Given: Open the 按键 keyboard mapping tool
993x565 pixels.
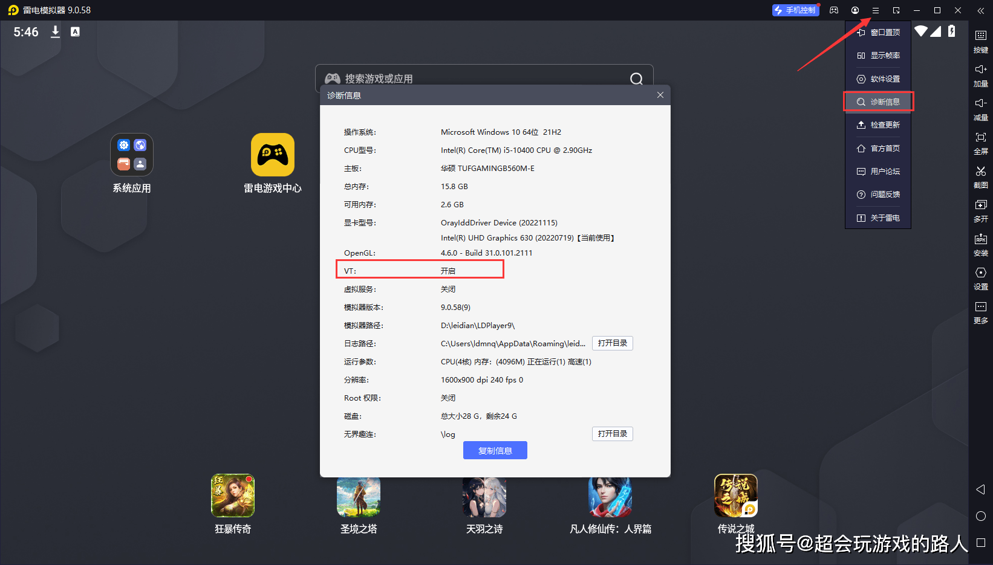Looking at the screenshot, I should pos(981,42).
